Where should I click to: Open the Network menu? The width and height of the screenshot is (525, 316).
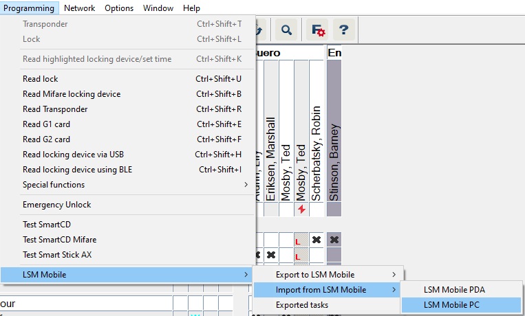pos(79,8)
